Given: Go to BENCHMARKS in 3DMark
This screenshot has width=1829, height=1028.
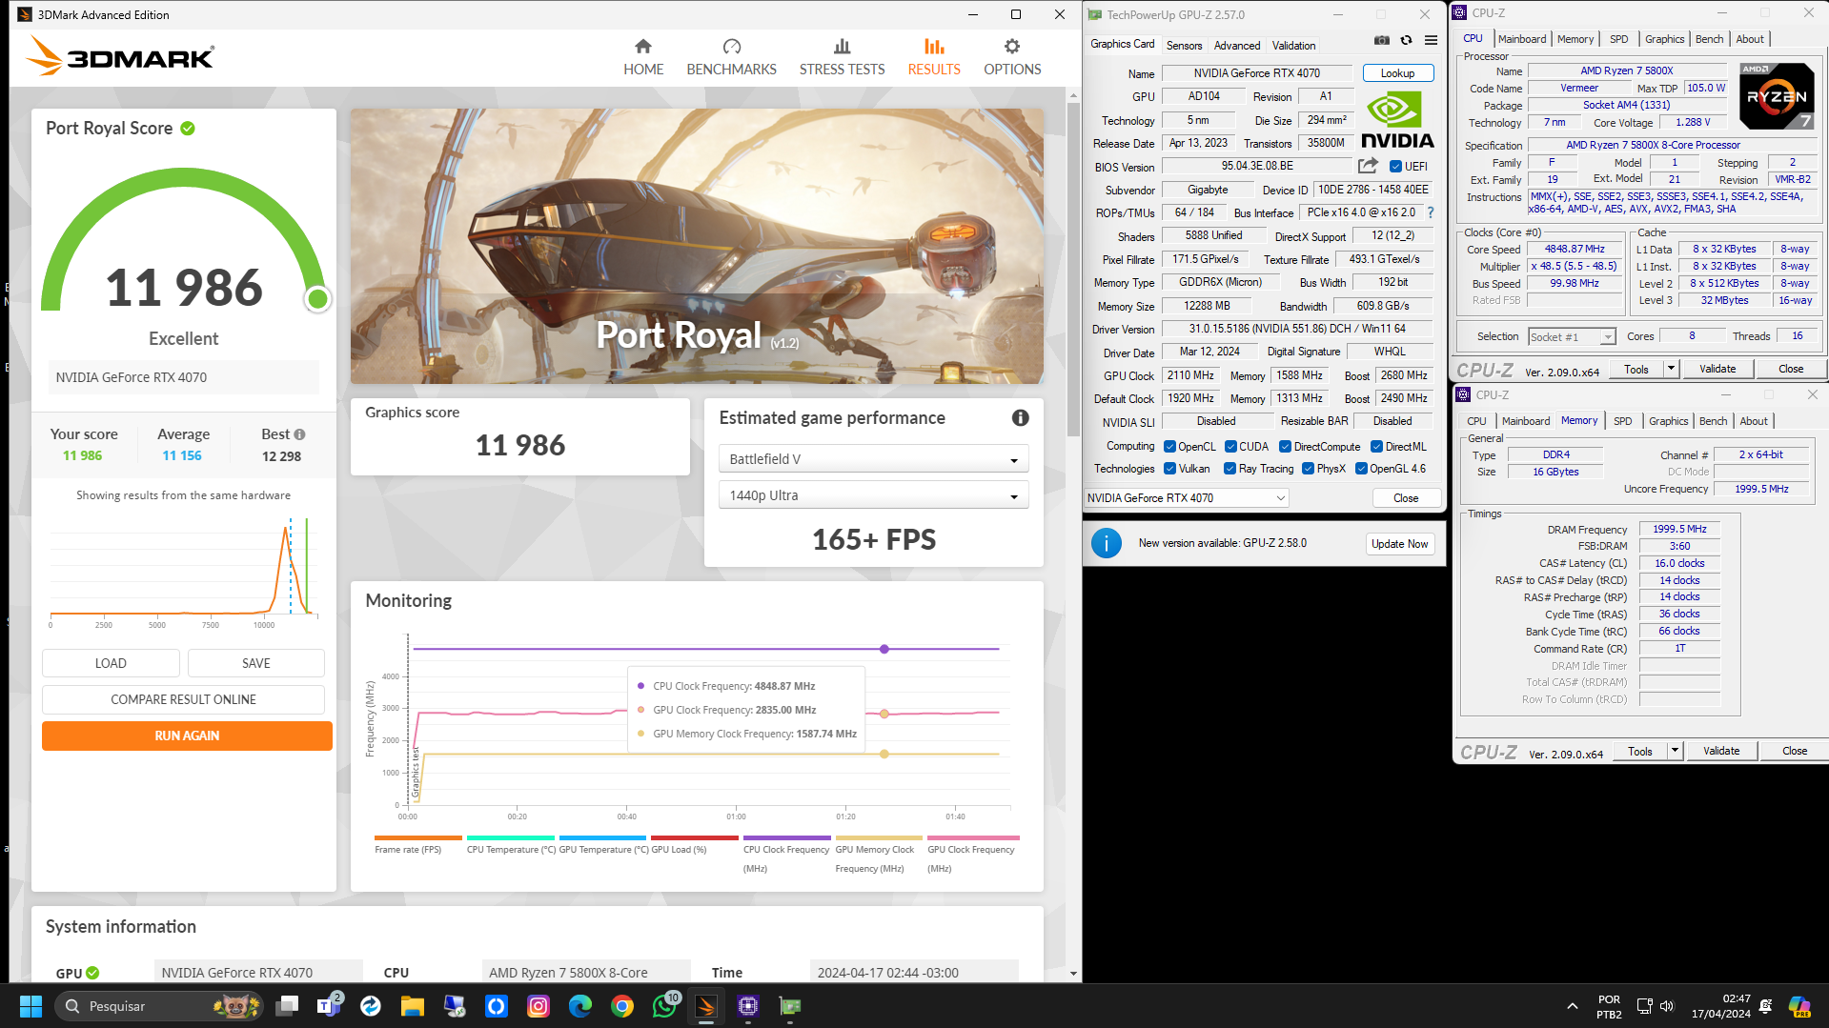Looking at the screenshot, I should [x=731, y=57].
